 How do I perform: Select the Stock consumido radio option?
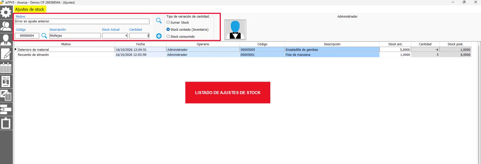(180, 37)
